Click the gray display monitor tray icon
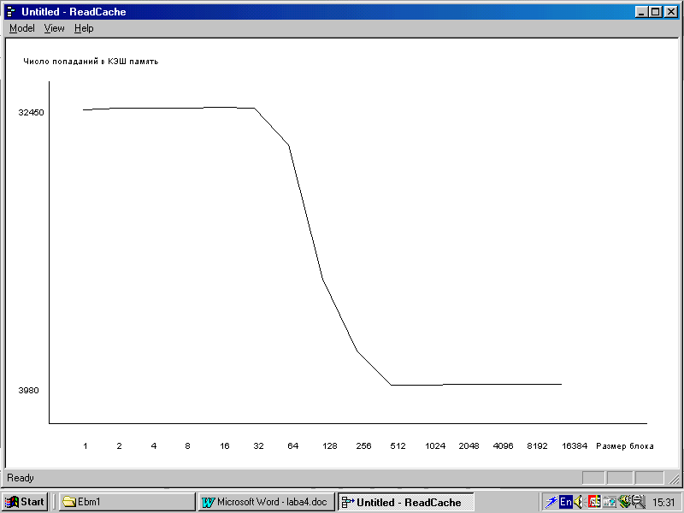684x513 pixels. click(x=610, y=503)
